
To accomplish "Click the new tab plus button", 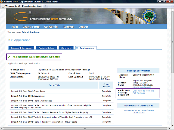I will pos(45,6).
